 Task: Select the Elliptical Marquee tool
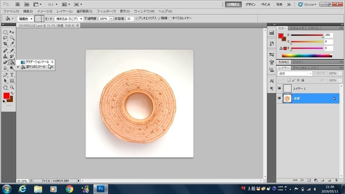point(5,32)
